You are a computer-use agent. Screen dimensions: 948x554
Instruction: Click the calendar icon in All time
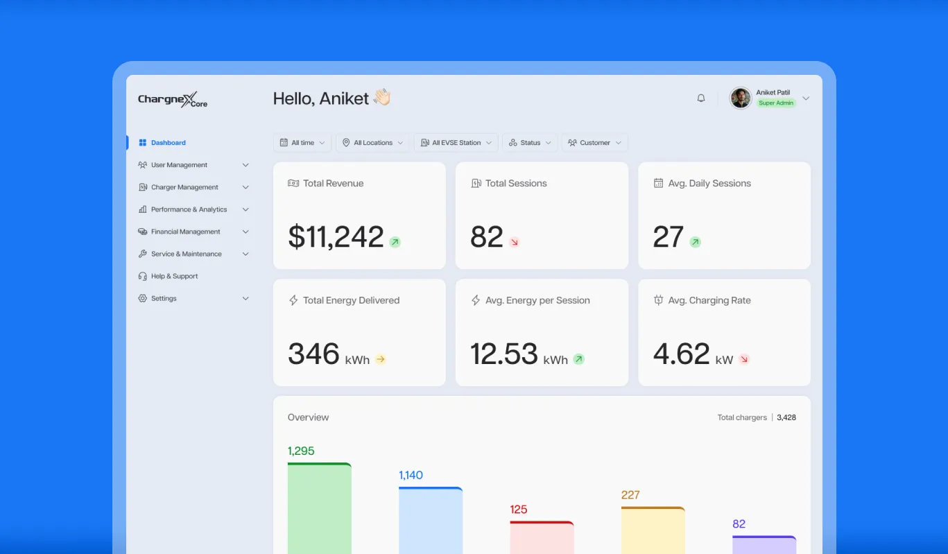(284, 143)
